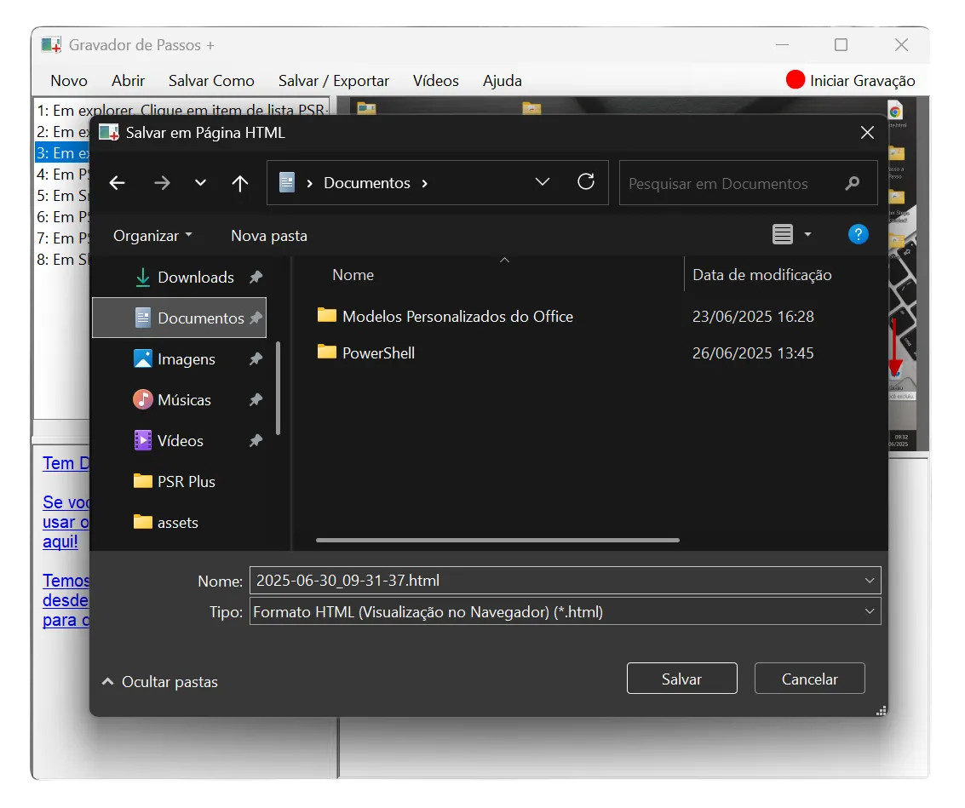Click the blue help question mark icon
The height and width of the screenshot is (808, 965).
tap(859, 235)
